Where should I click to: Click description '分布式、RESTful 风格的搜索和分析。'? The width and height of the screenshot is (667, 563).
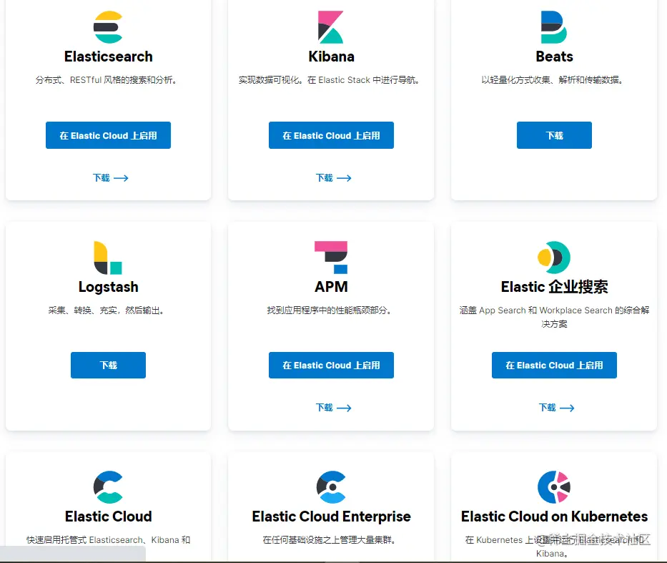[x=107, y=80]
